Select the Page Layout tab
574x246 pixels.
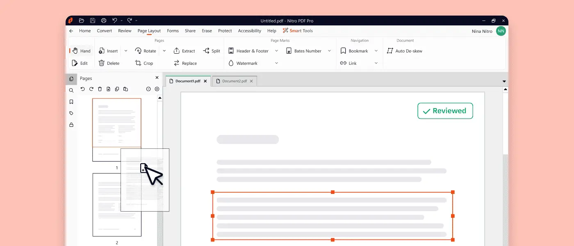[149, 31]
